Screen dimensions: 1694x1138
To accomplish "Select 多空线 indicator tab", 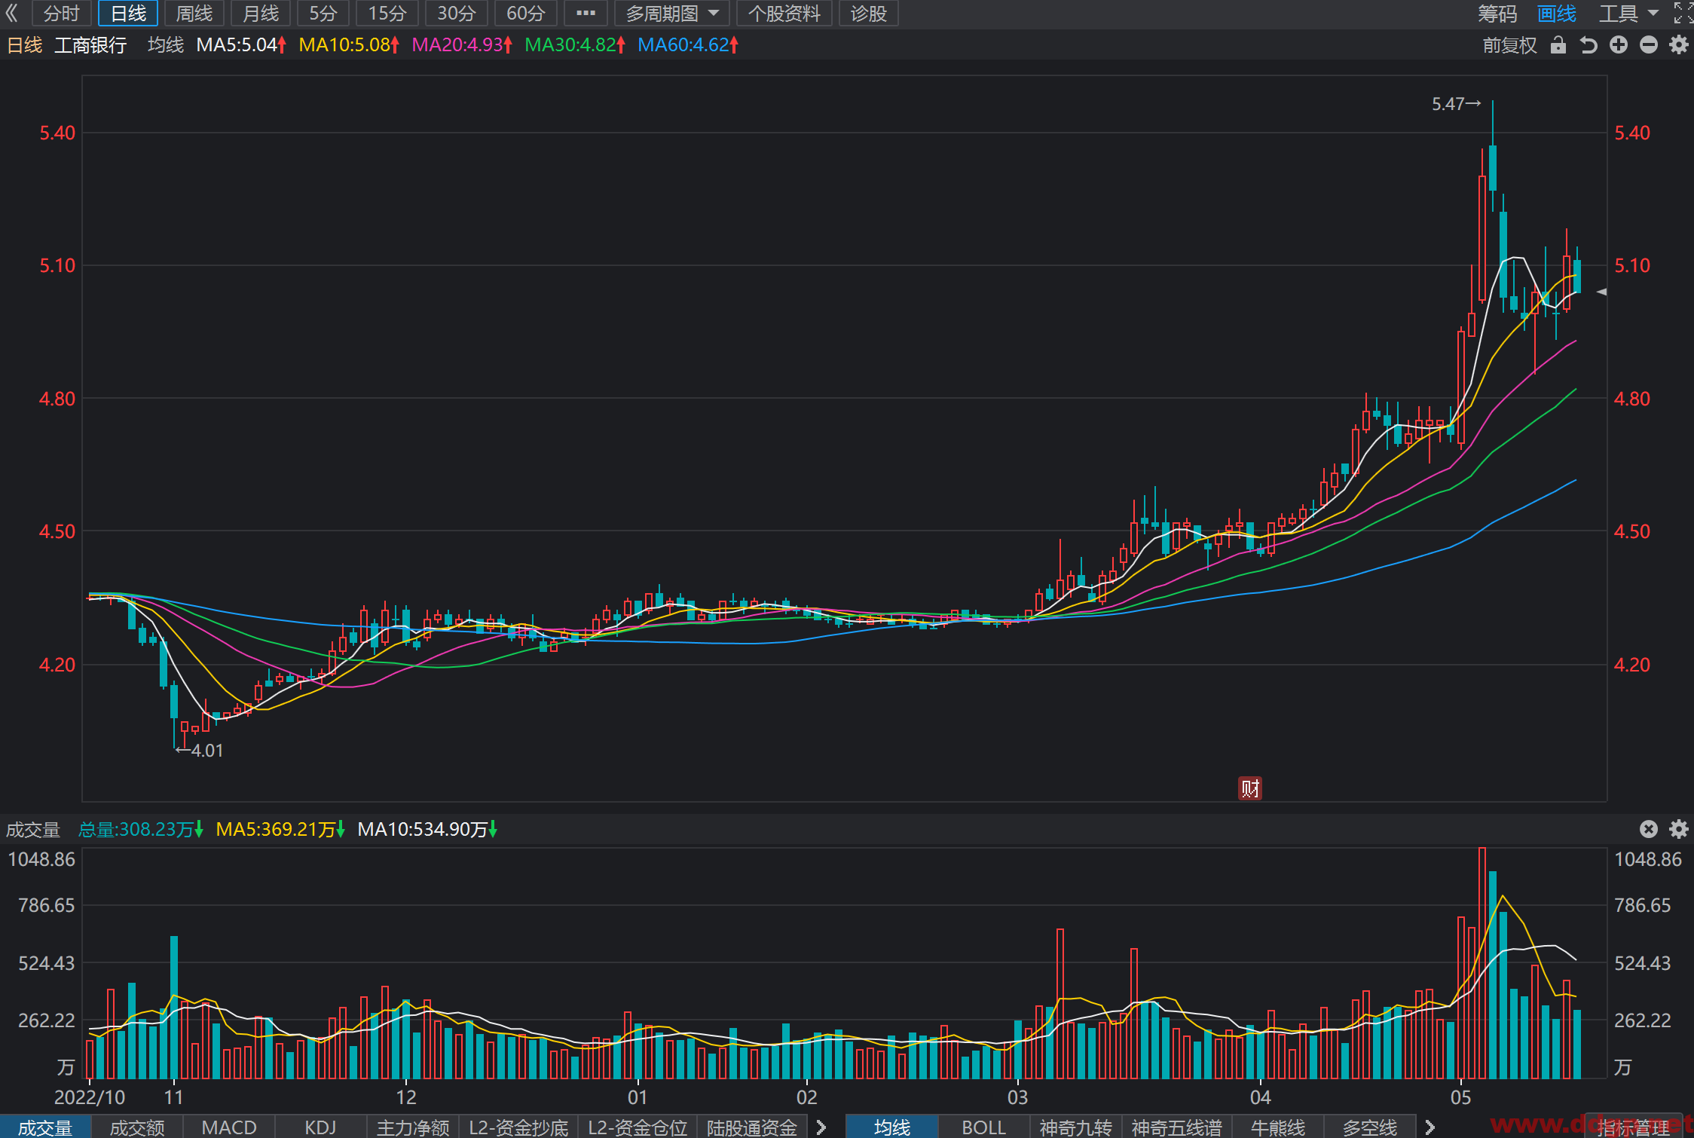I will tap(1370, 1127).
